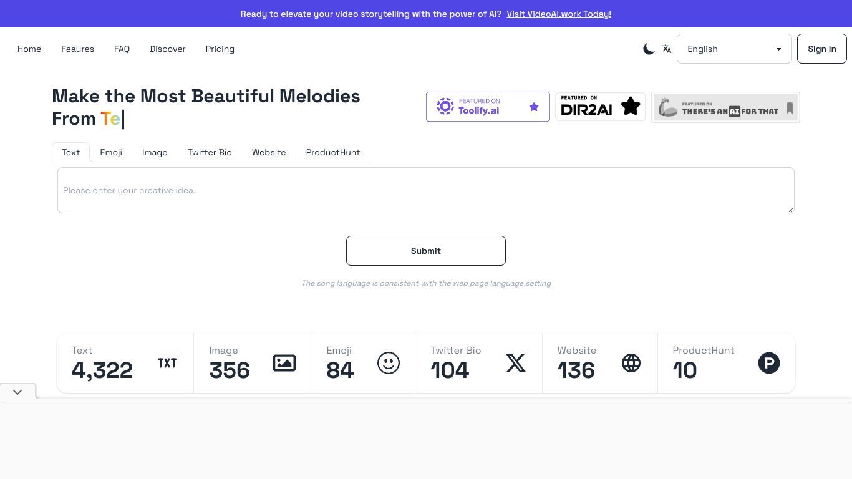Image resolution: width=852 pixels, height=479 pixels.
Task: Click the translate language icon
Action: pyautogui.click(x=667, y=49)
